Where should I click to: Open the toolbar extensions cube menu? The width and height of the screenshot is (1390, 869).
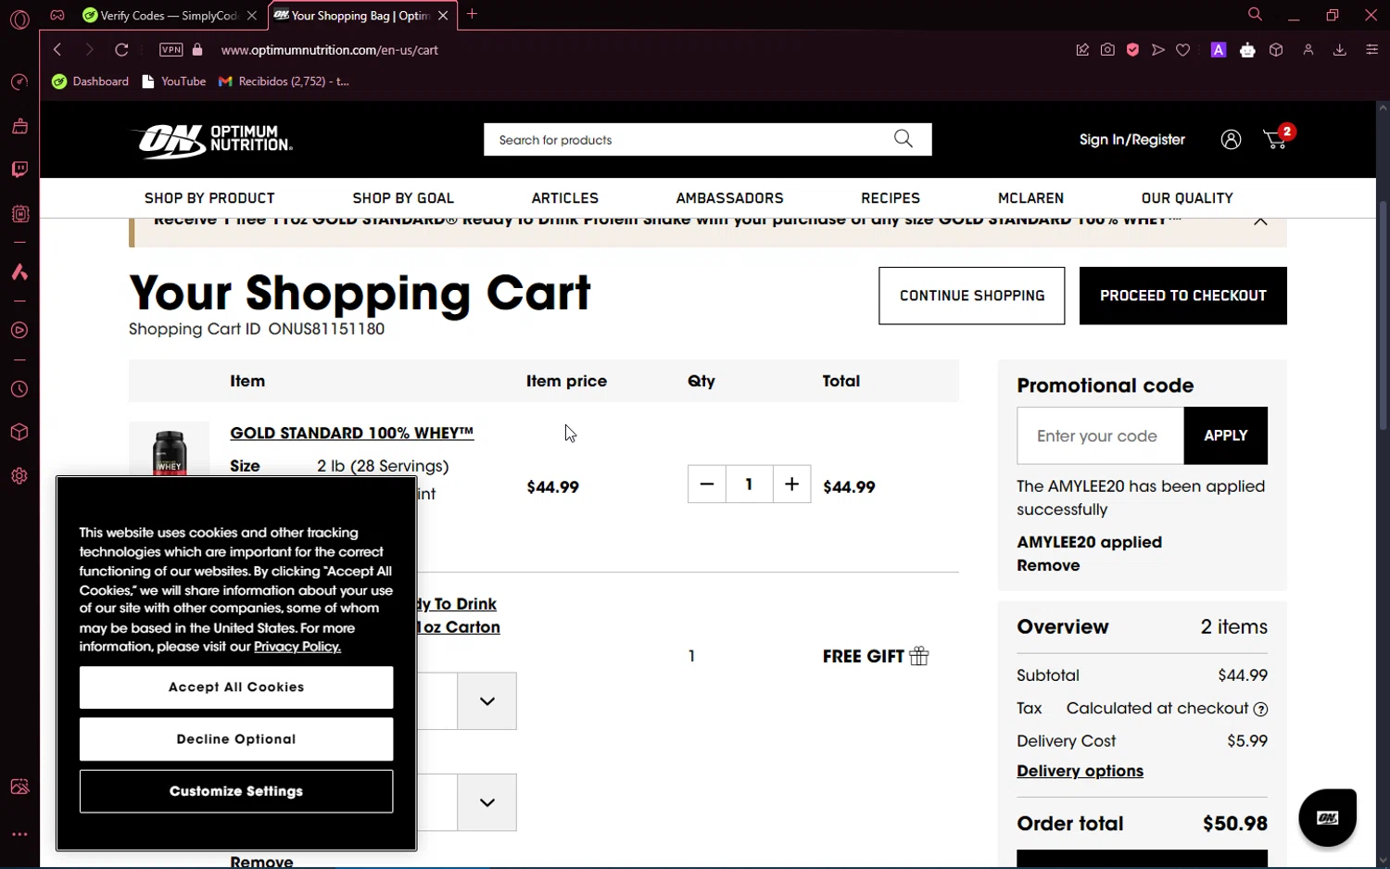(x=1276, y=50)
